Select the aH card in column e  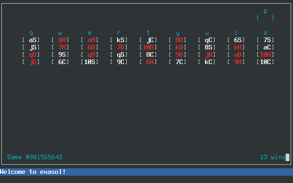pos(90,40)
